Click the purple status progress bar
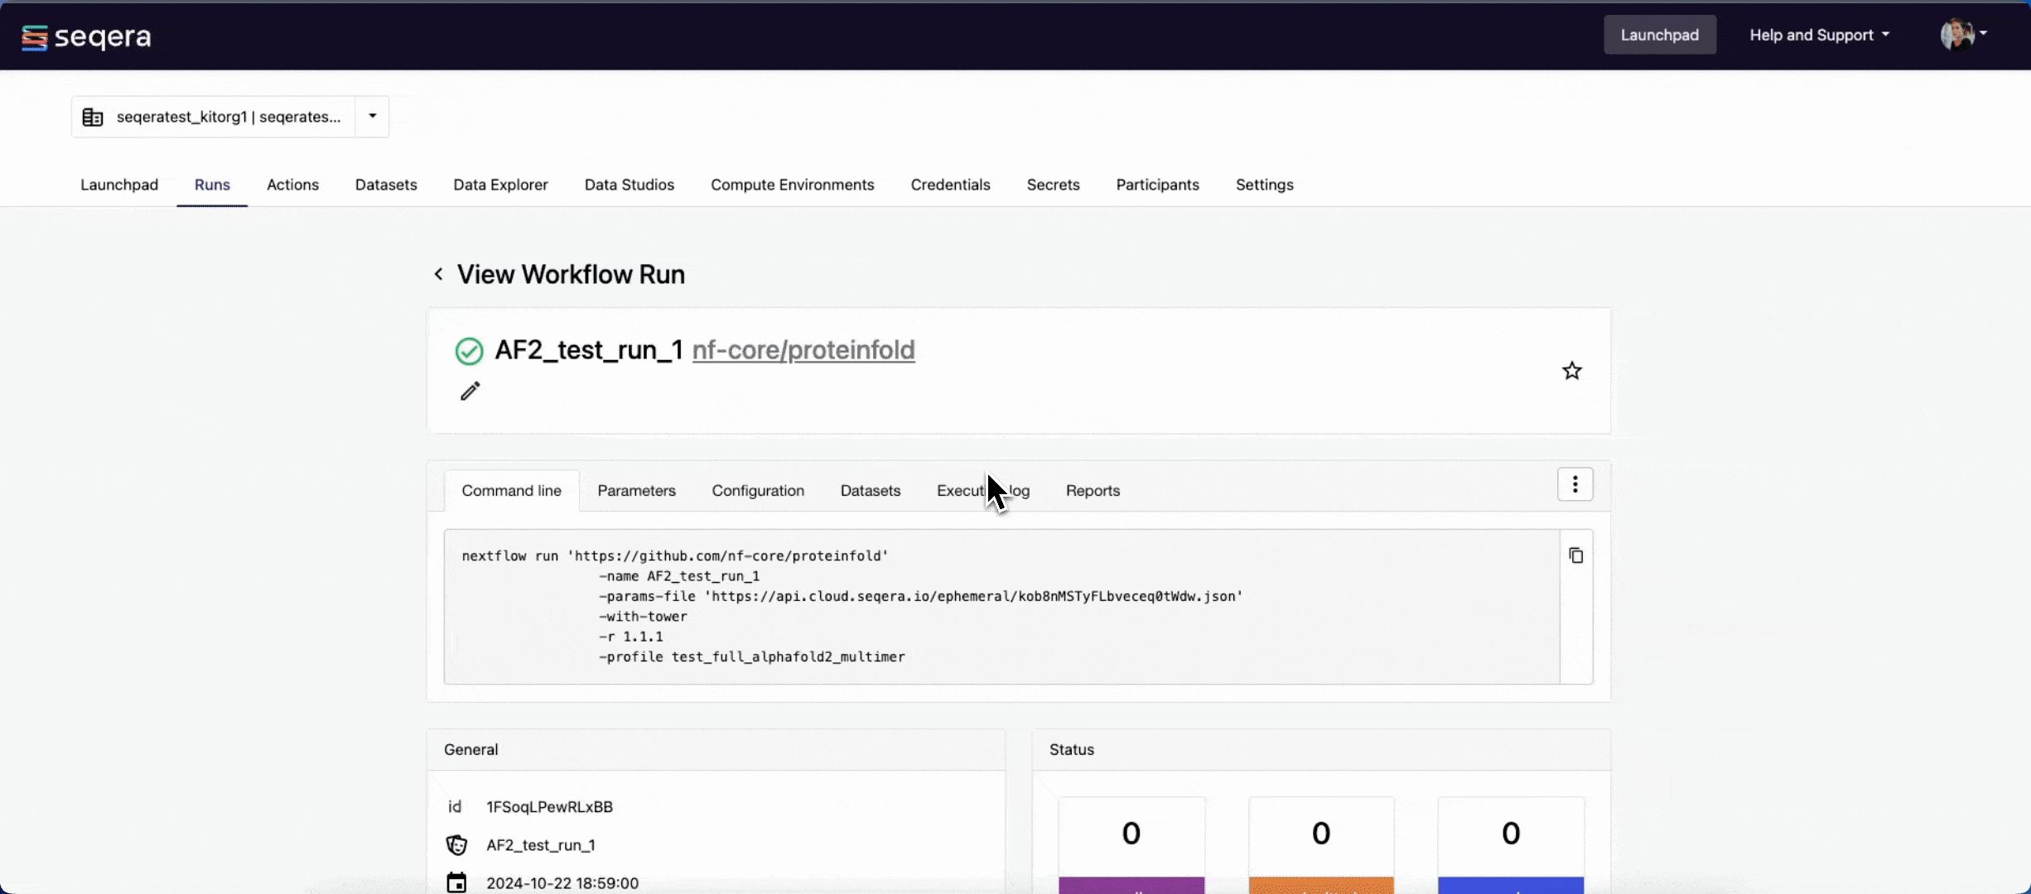Viewport: 2031px width, 894px height. coord(1131,887)
